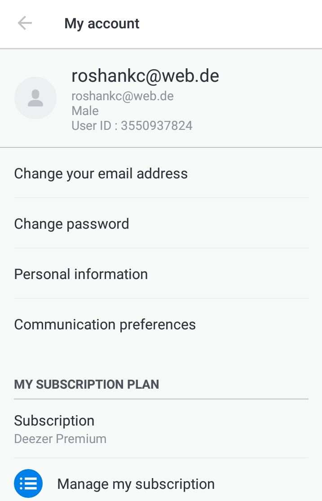The image size is (322, 501).
Task: Tap the large roshankc@web.de heading
Action: (146, 76)
